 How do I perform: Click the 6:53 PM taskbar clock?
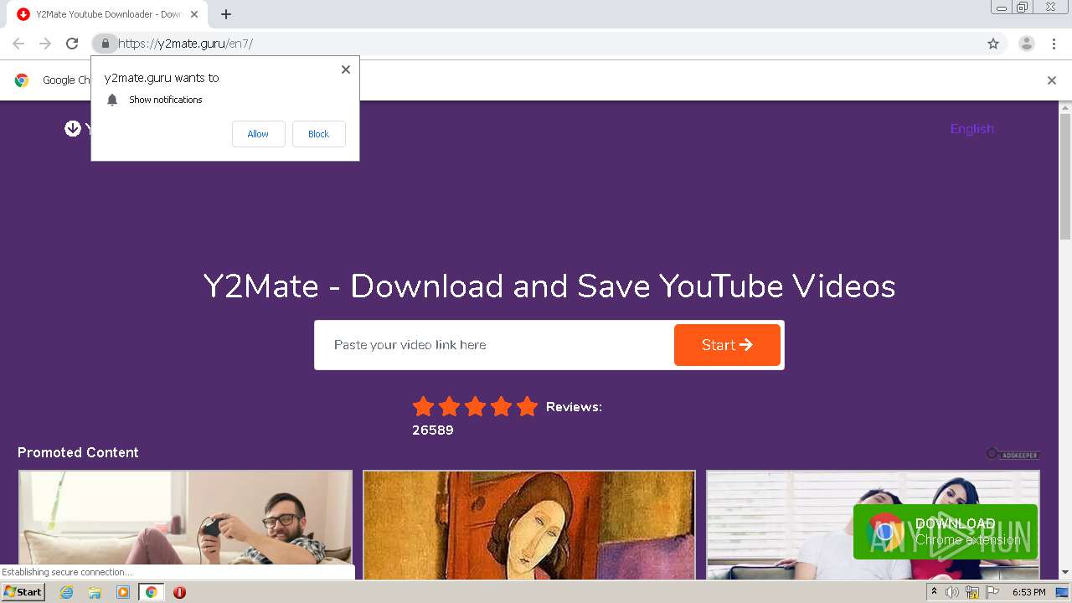[1029, 592]
